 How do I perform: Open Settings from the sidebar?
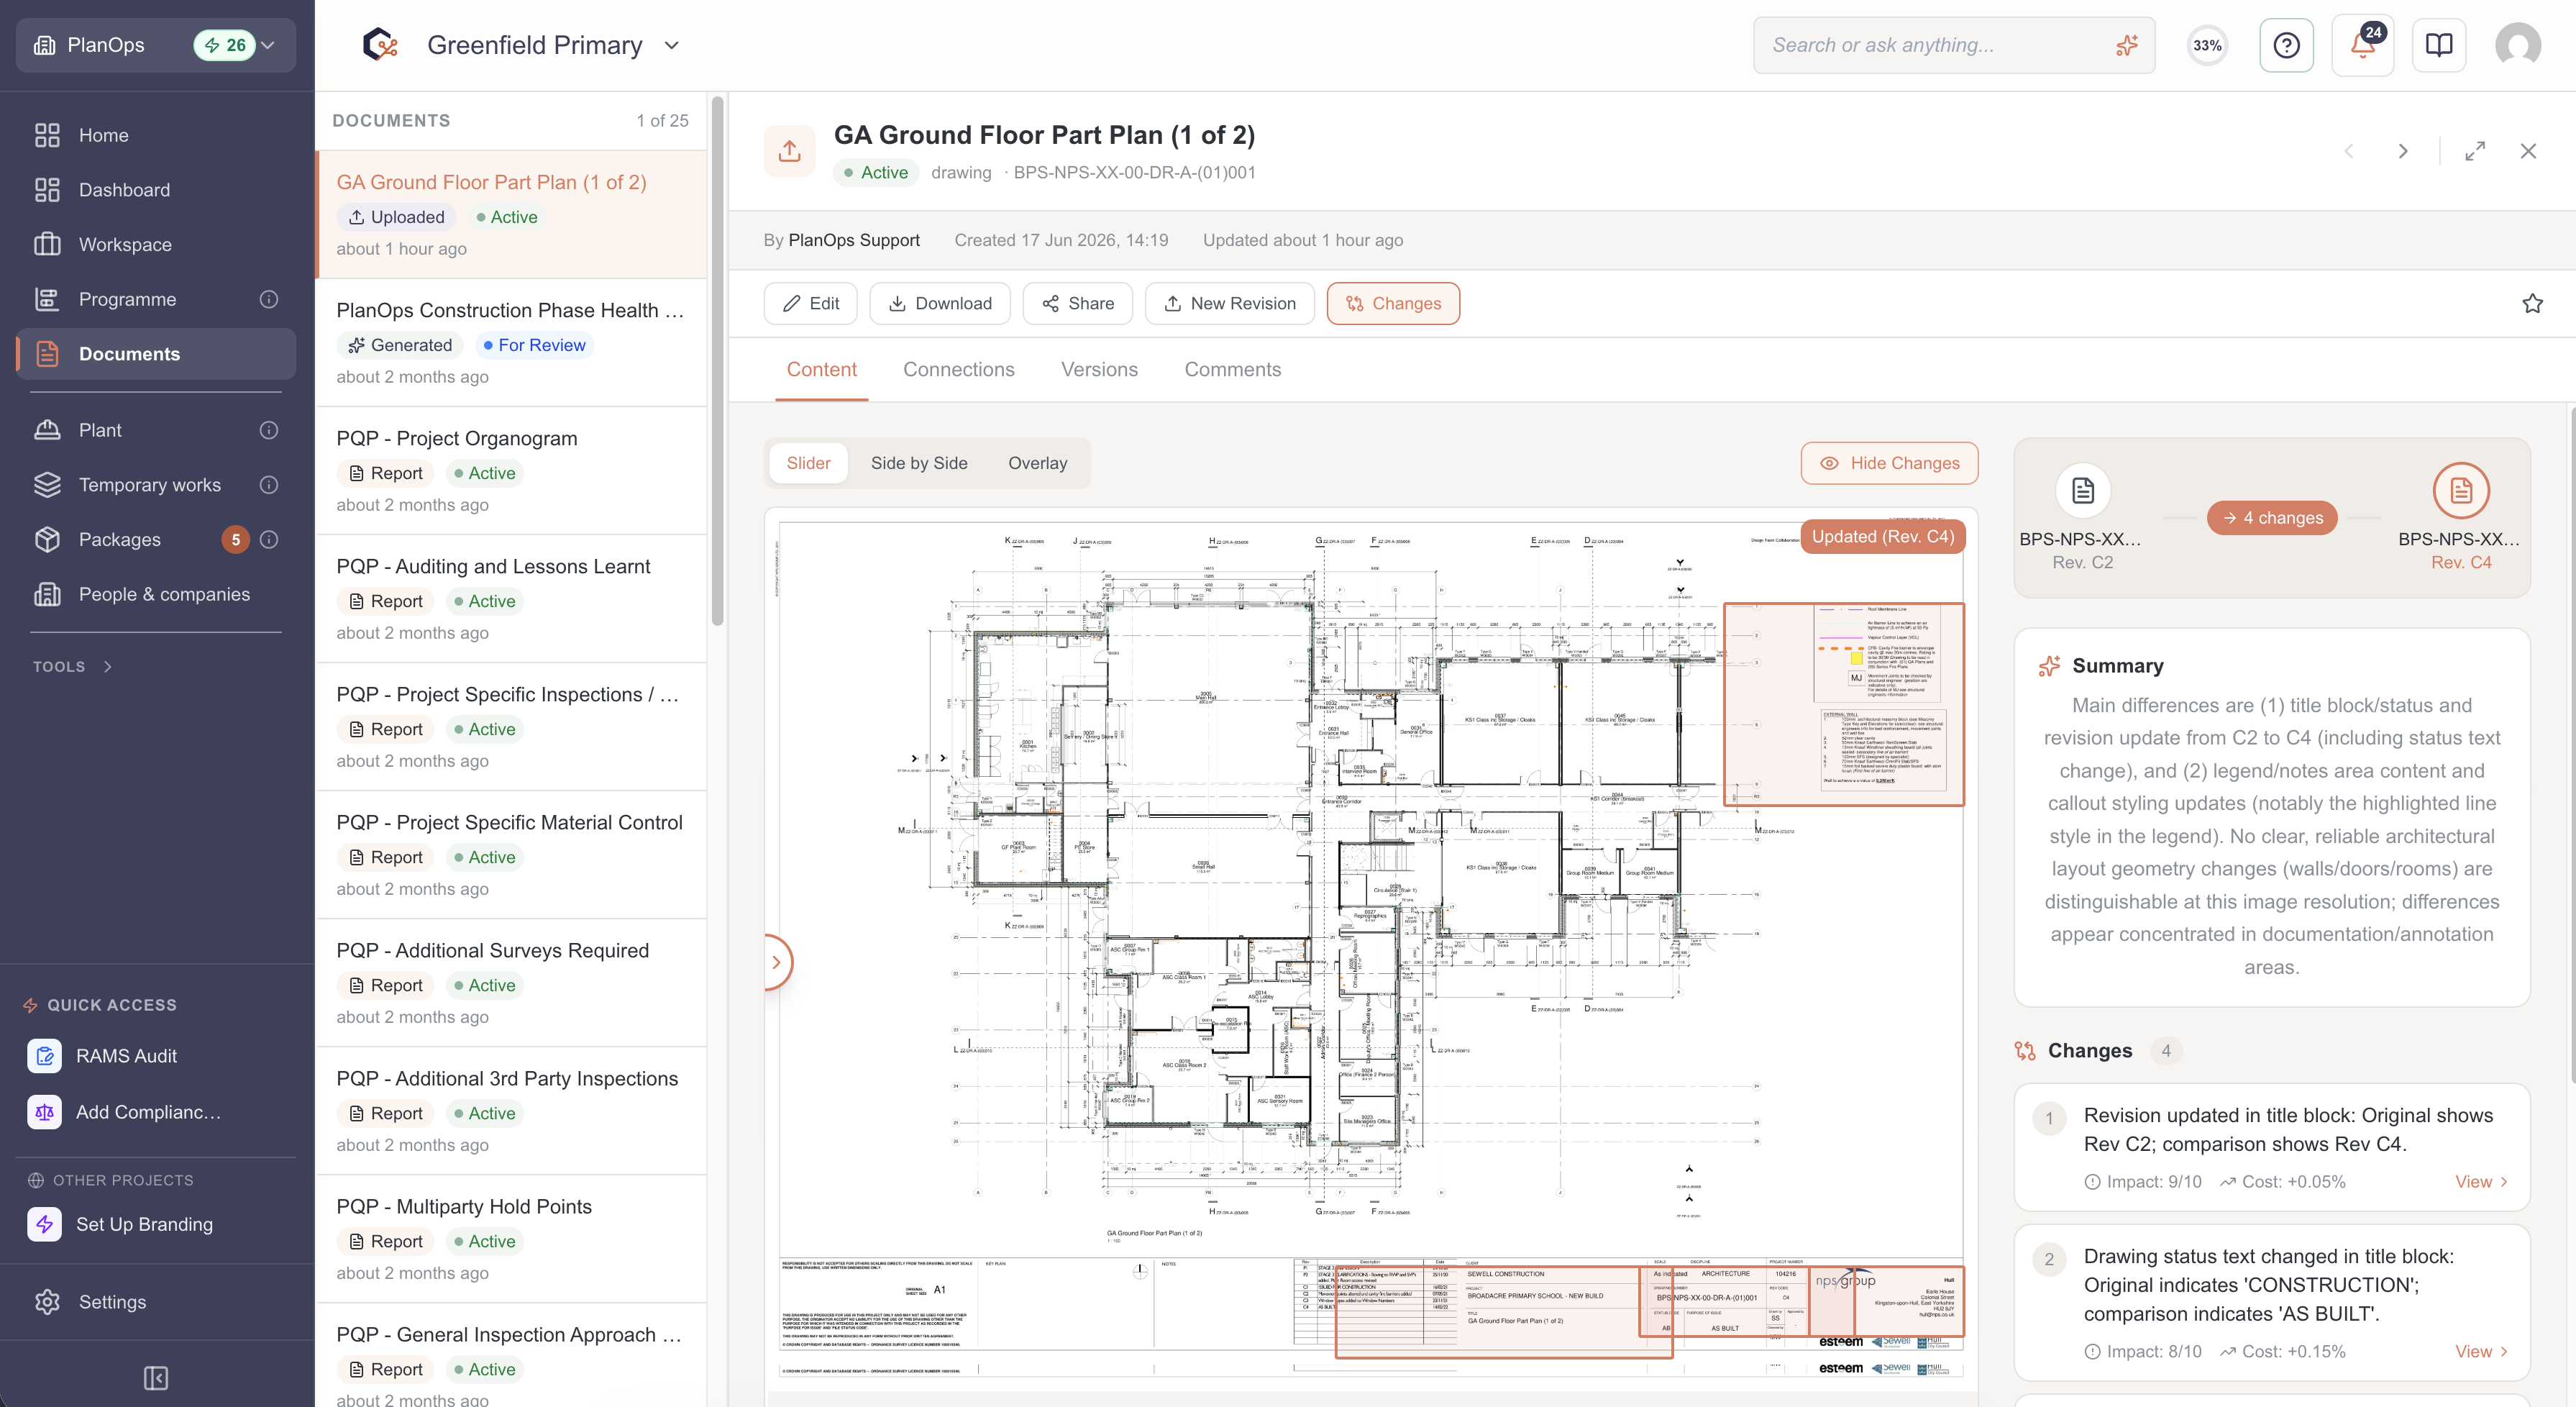coord(156,1302)
